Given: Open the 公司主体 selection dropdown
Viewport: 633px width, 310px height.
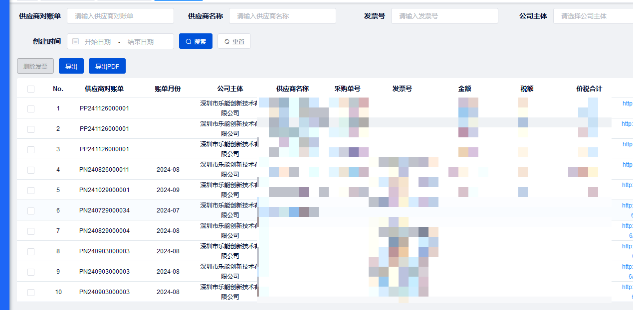Looking at the screenshot, I should click(x=594, y=16).
